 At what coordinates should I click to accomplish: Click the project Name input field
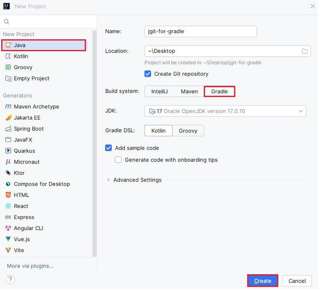click(200, 31)
